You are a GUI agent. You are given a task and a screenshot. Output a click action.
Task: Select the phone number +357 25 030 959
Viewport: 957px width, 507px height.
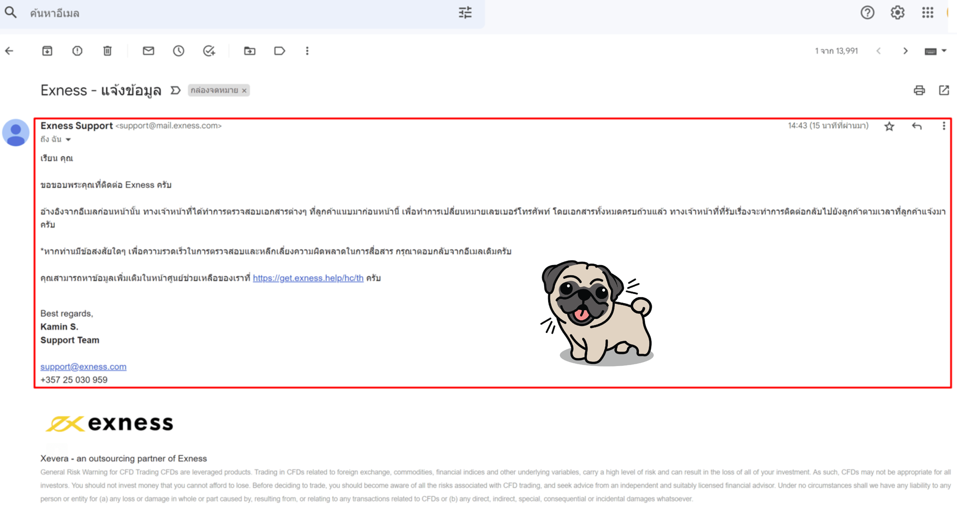pos(74,380)
